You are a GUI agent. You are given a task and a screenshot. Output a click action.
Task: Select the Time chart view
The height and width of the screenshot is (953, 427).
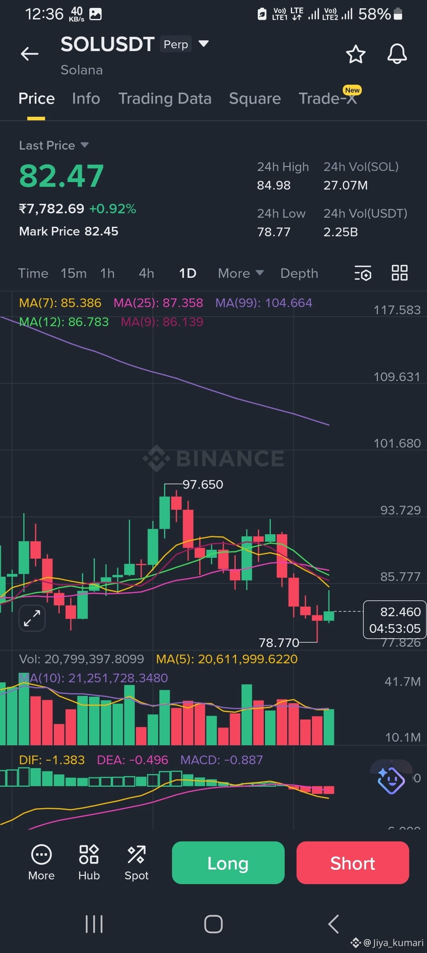point(33,273)
